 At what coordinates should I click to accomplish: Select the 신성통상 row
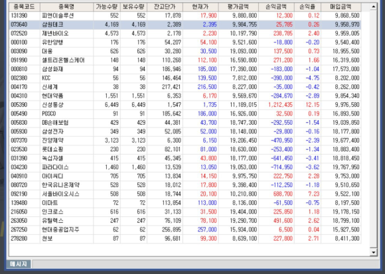185,105
